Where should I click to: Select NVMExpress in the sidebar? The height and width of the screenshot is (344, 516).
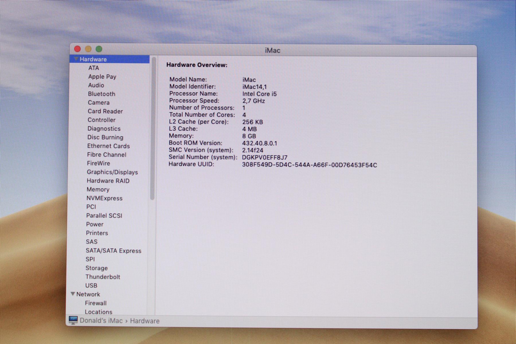point(104,198)
